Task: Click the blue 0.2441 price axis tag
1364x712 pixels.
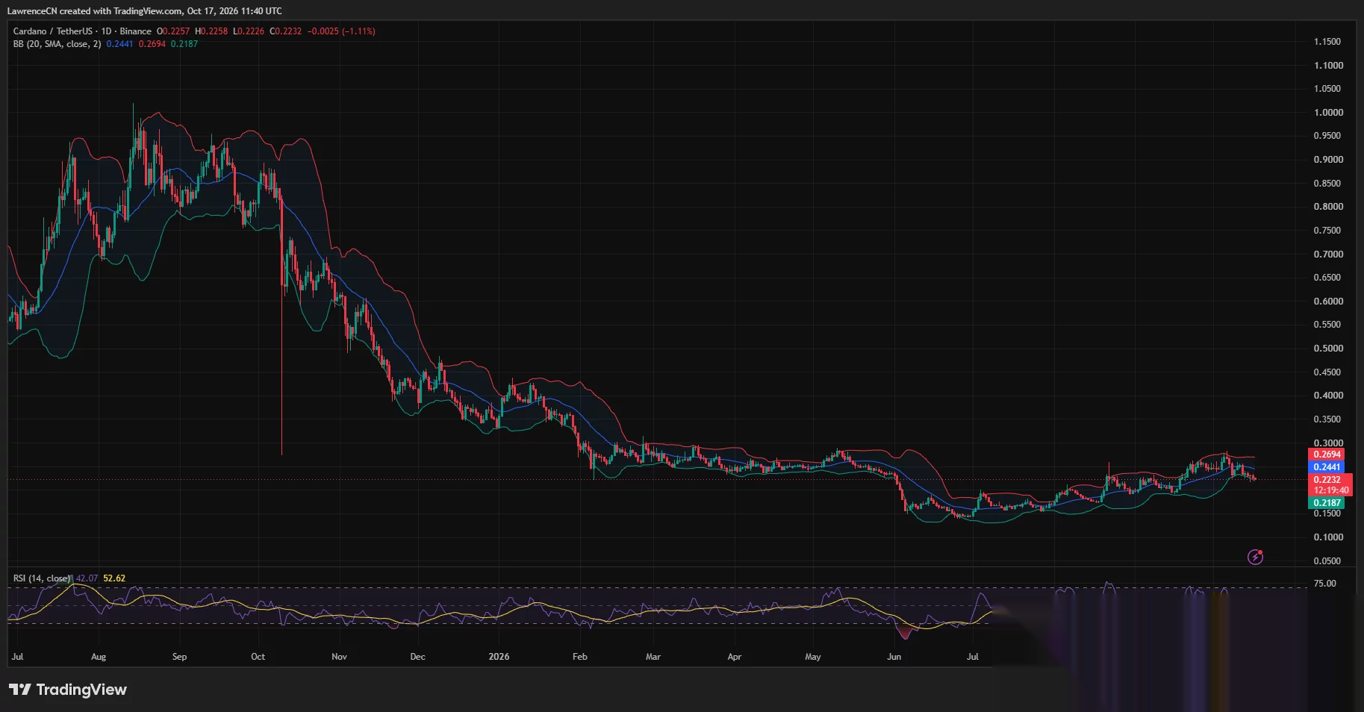Action: pos(1327,467)
